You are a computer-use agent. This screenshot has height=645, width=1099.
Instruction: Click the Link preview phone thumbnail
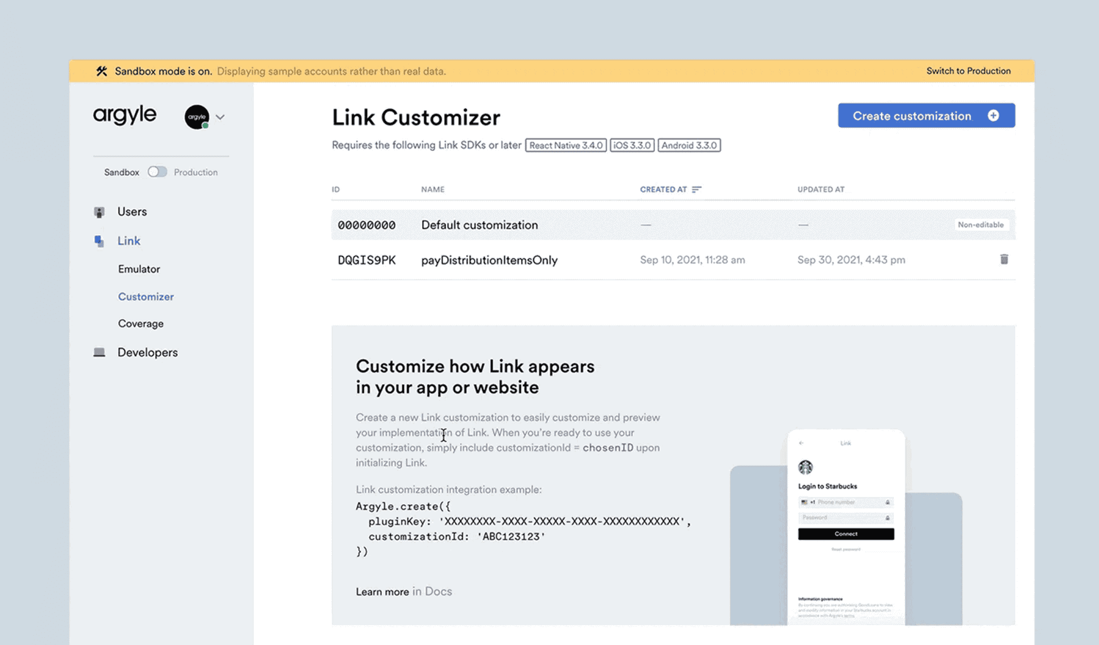pos(846,527)
